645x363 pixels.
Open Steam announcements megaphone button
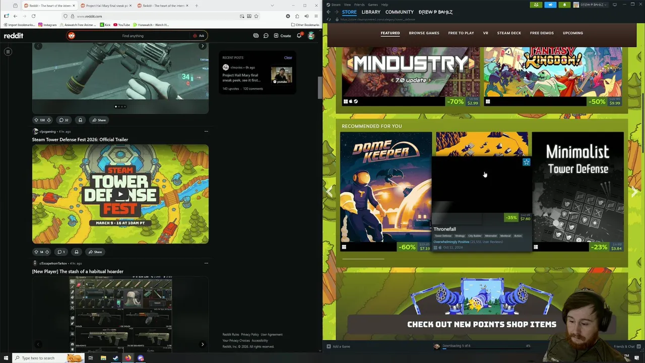tap(550, 5)
